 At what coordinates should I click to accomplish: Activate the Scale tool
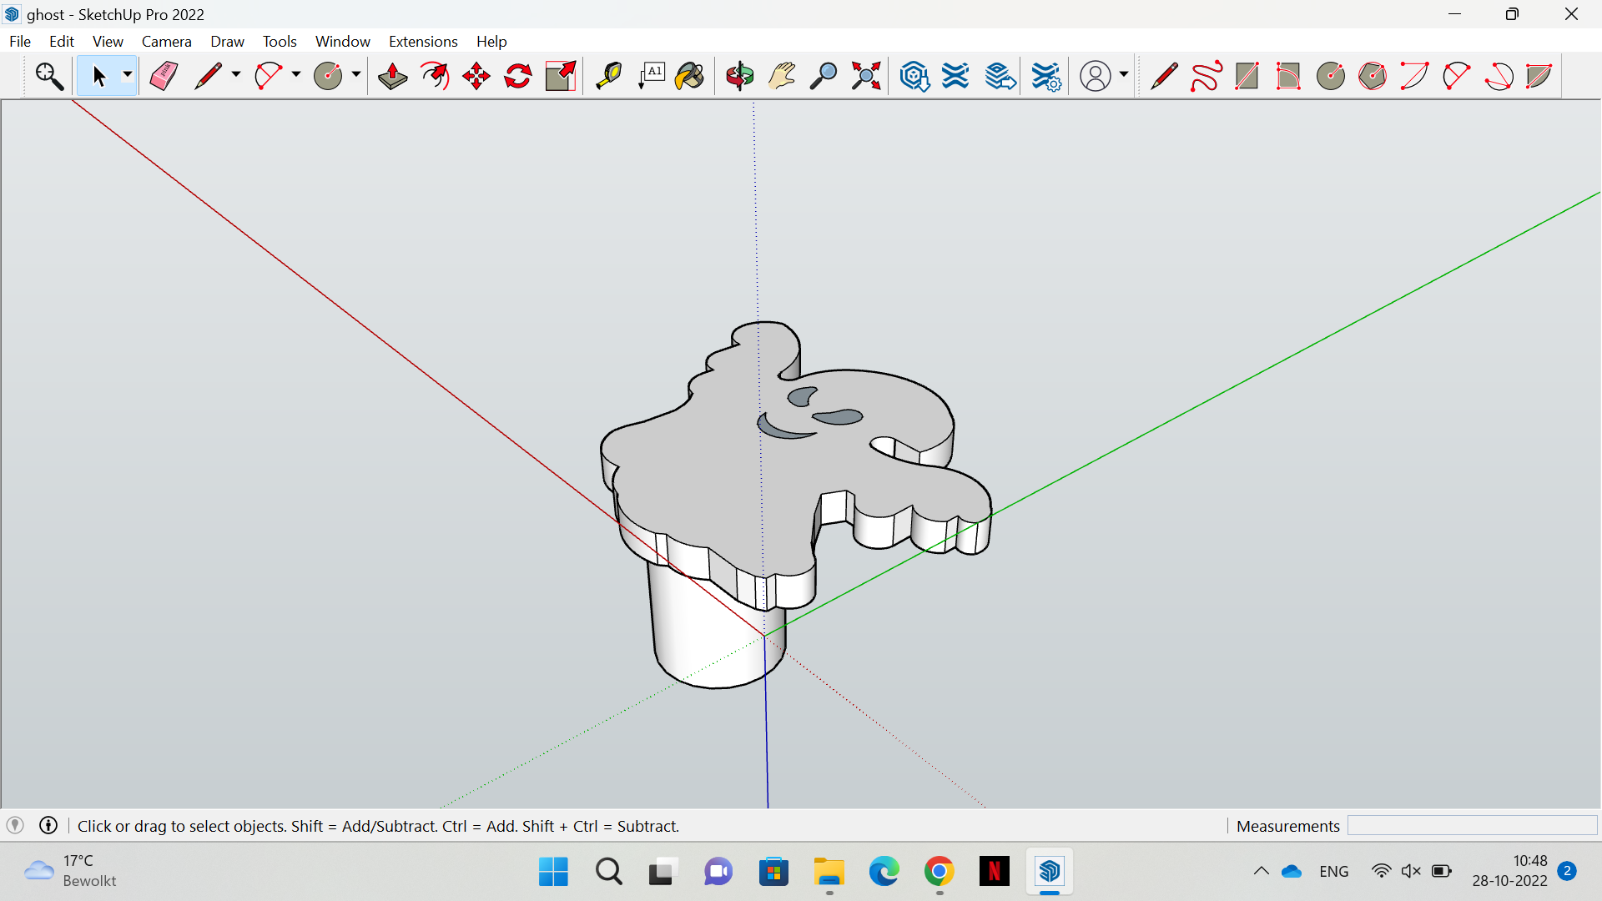[x=560, y=76]
